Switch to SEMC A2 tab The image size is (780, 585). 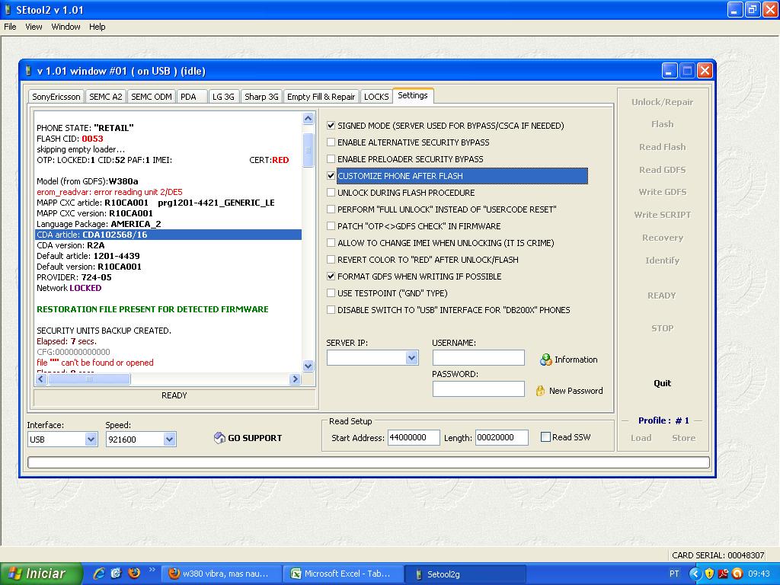tap(105, 97)
